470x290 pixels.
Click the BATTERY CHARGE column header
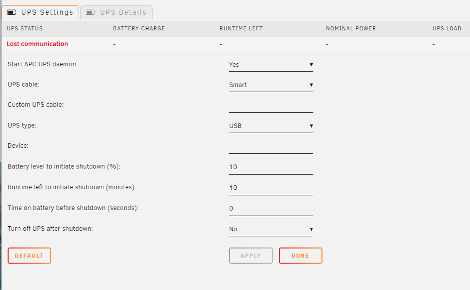[x=139, y=28]
